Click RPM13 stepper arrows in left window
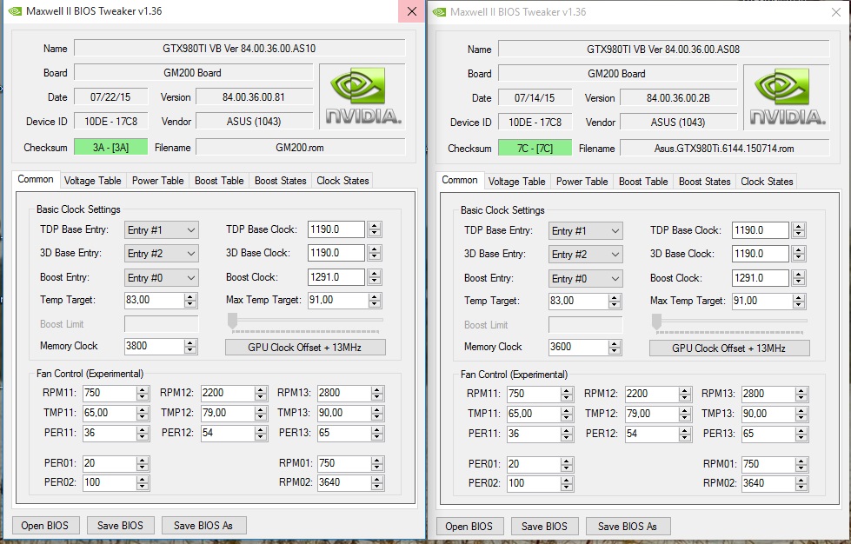851x544 pixels. (378, 393)
